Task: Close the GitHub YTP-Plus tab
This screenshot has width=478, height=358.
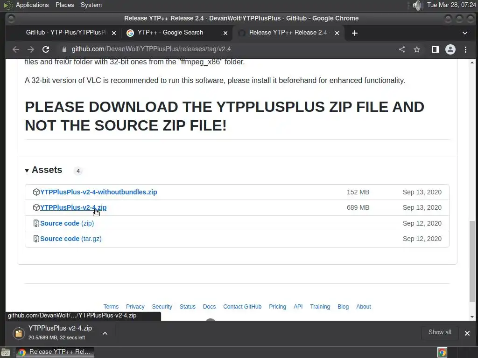Action: [x=114, y=33]
